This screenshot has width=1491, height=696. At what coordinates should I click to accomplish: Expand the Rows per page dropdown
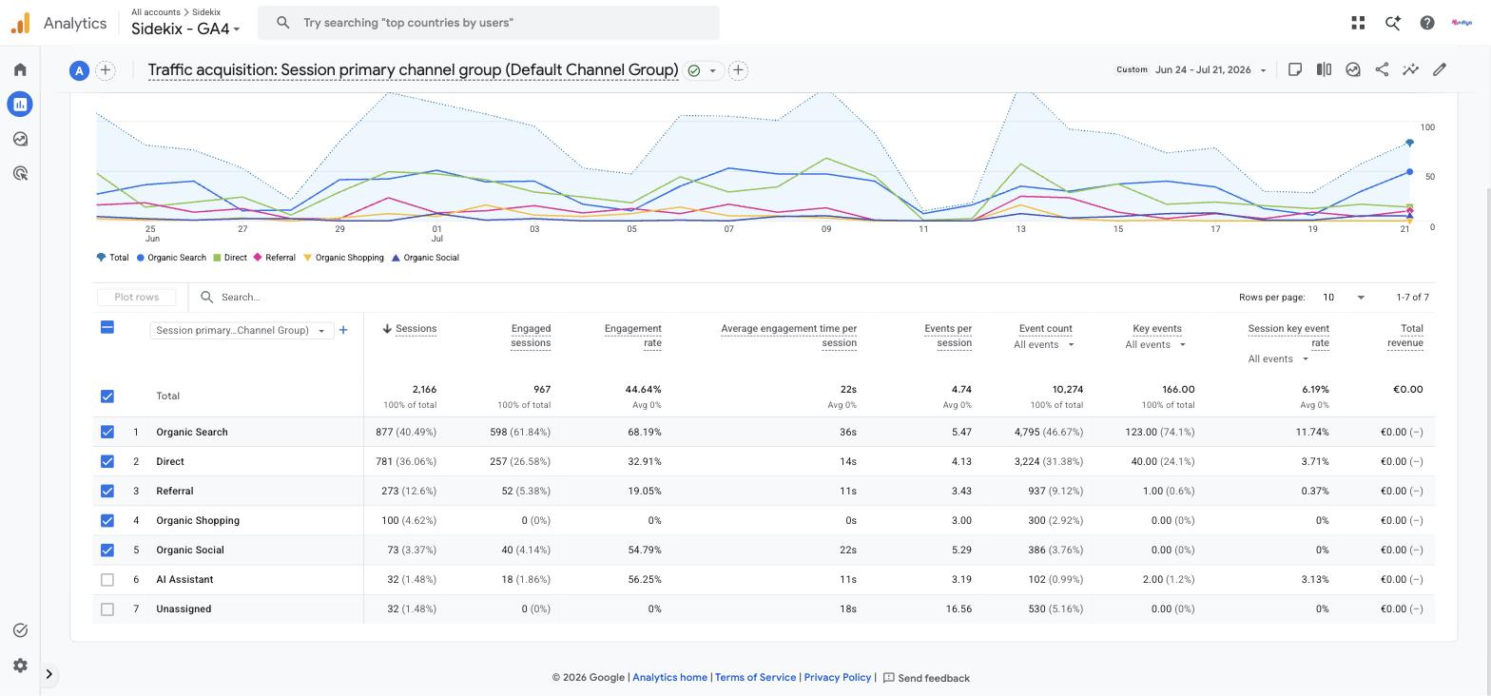1343,298
